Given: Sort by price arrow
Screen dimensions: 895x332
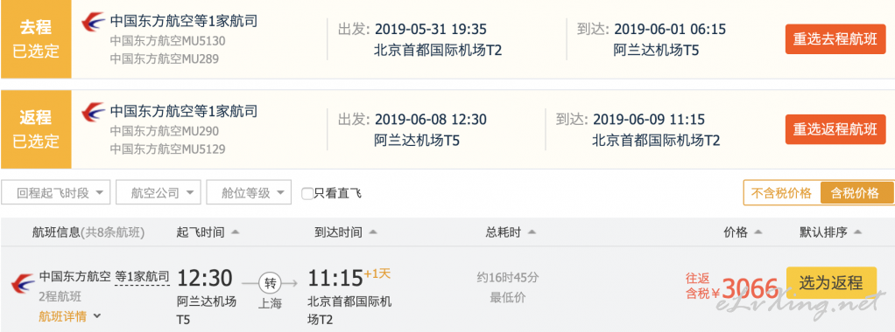Looking at the screenshot, I should [x=758, y=232].
